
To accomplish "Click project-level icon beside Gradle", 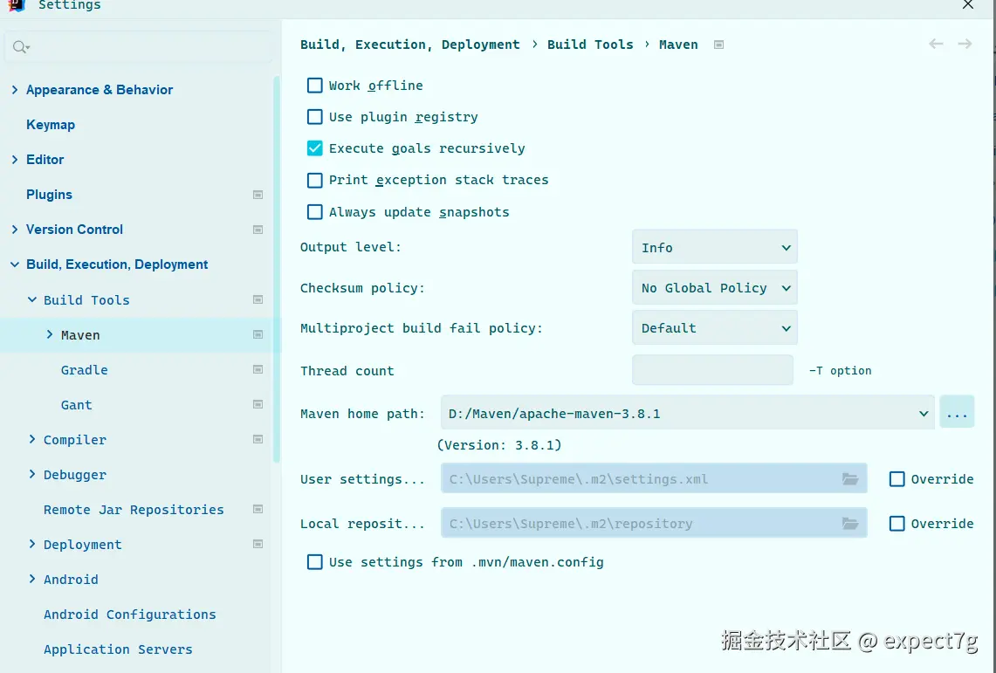I will 258,369.
